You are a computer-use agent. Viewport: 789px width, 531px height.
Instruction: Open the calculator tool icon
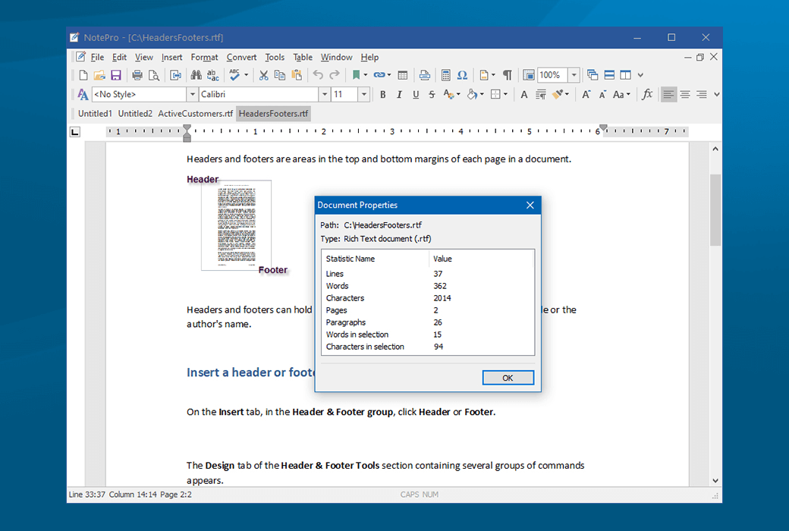[x=445, y=76]
